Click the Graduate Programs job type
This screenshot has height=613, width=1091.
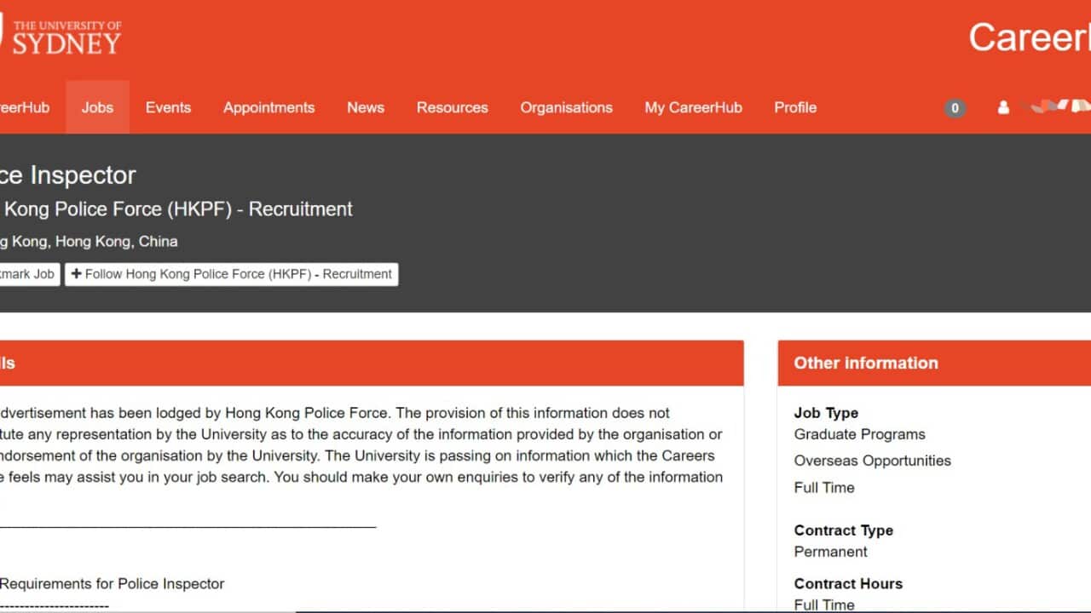point(859,434)
